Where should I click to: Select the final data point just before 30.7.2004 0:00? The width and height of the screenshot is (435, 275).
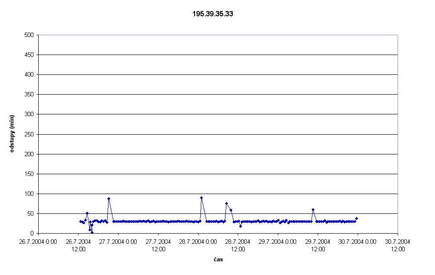[356, 218]
